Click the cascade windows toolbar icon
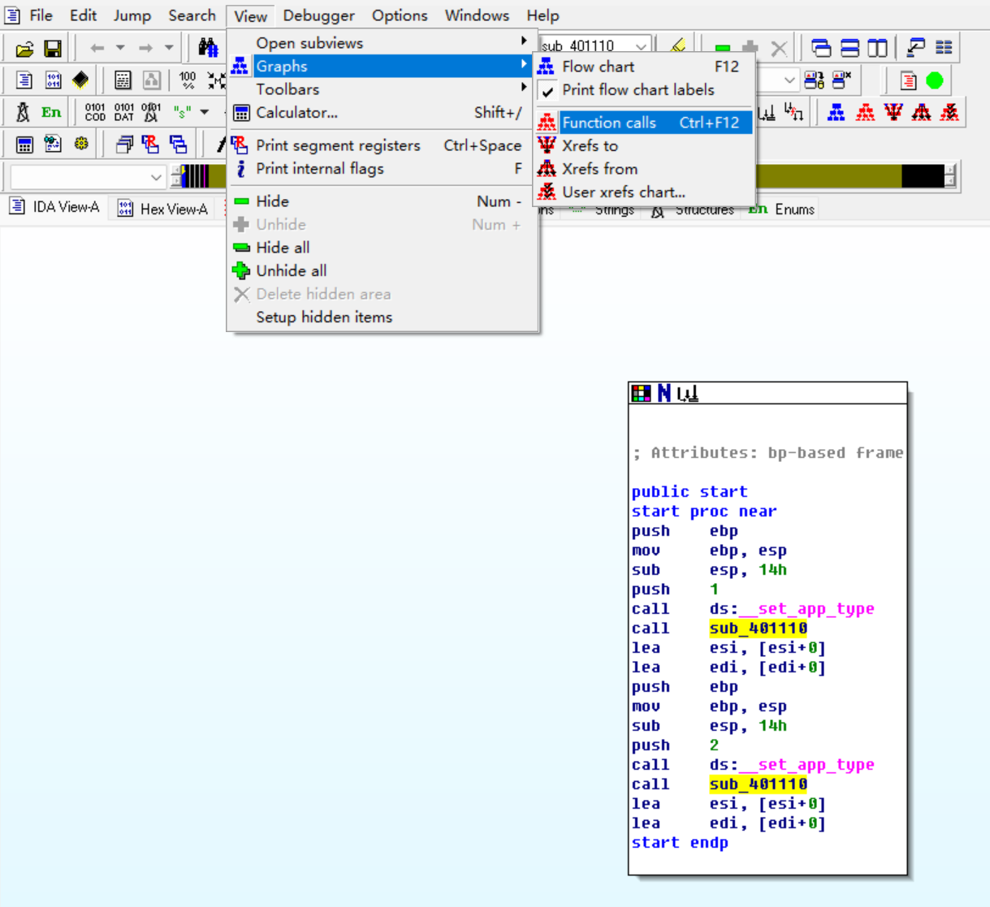This screenshot has height=907, width=990. point(821,48)
